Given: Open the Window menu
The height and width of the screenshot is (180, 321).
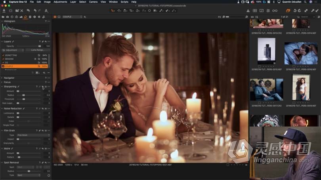Looking at the screenshot, I should click(x=113, y=2).
